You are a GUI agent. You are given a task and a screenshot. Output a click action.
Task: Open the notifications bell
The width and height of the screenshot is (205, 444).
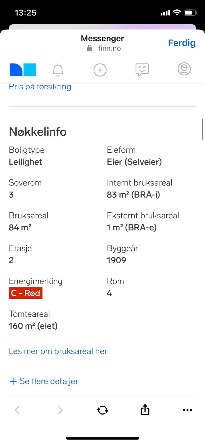pyautogui.click(x=58, y=70)
